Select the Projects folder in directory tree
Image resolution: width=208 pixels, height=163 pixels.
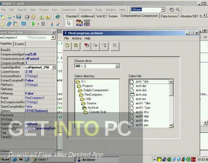tap(88, 86)
